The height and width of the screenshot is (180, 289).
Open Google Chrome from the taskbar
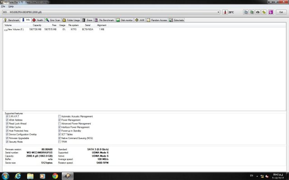pos(55,175)
